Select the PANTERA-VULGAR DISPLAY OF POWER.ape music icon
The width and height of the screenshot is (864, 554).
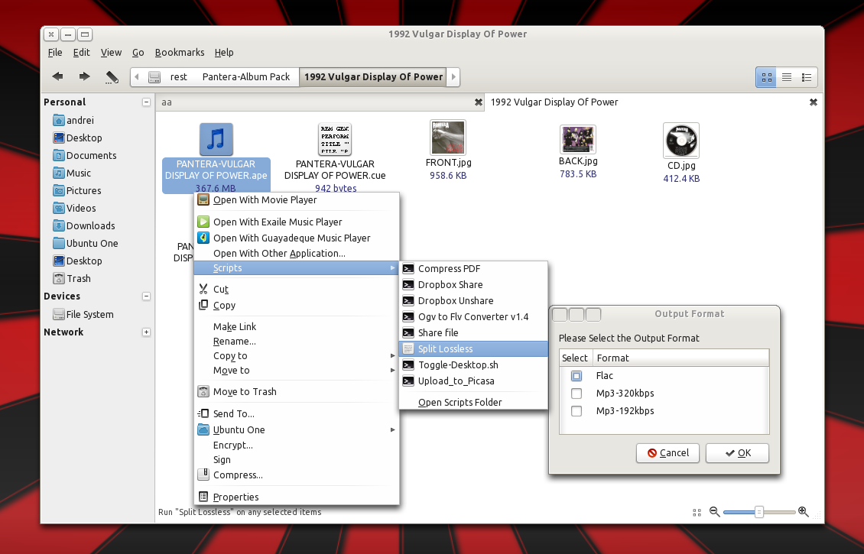pyautogui.click(x=216, y=139)
